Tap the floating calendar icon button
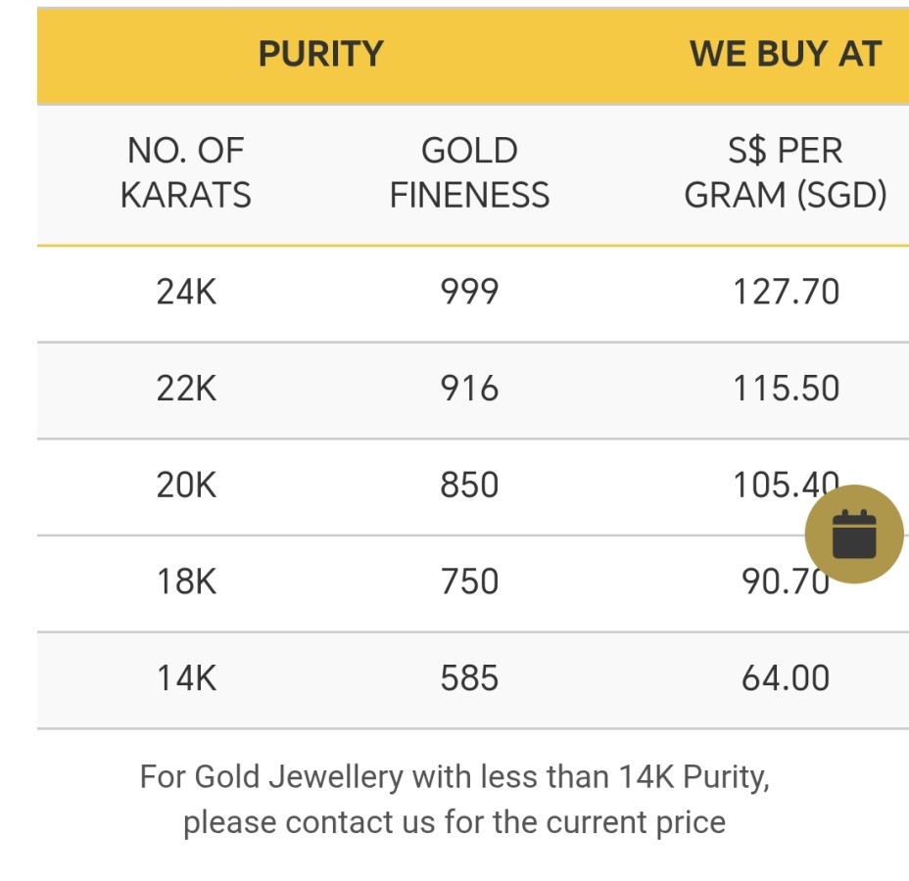 tap(853, 534)
